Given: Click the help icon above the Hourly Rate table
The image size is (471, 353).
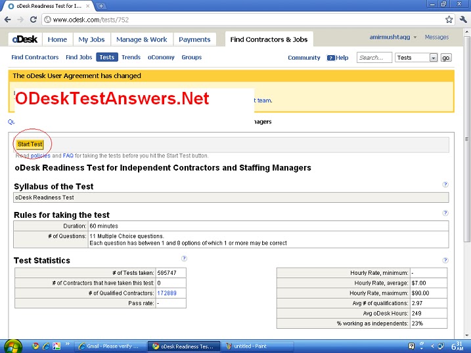Looking at the screenshot, I should pos(445,260).
